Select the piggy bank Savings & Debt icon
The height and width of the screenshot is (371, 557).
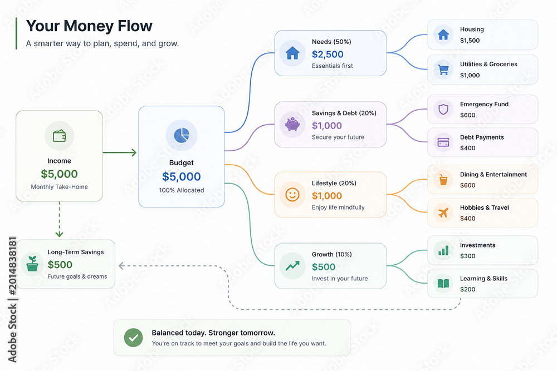click(x=292, y=124)
